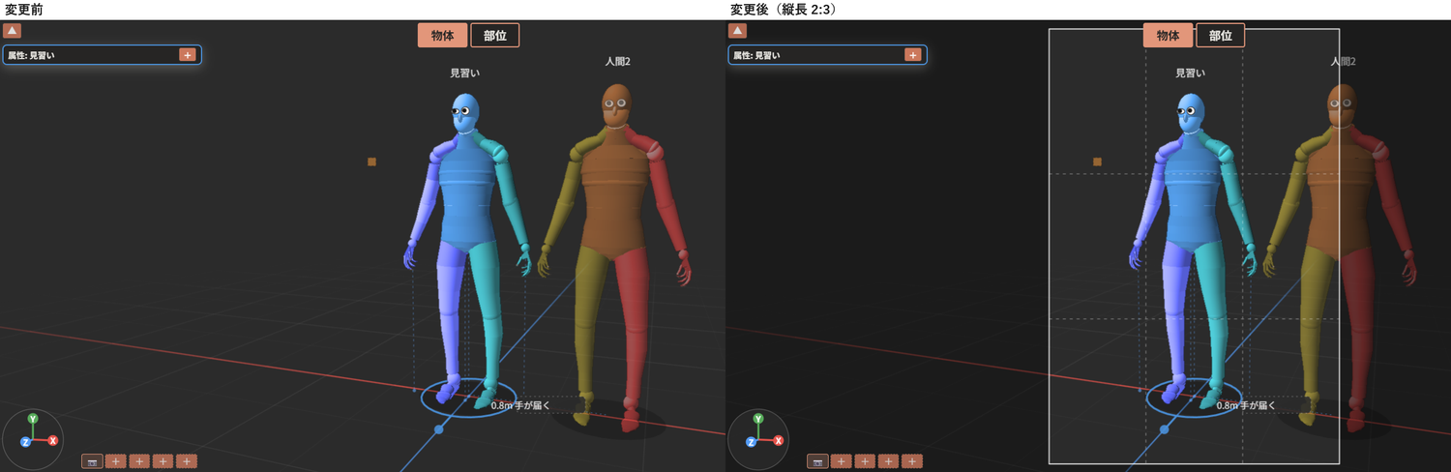
Task: Click the green Y axis handle in 変更前 gizmo
Action: point(33,419)
